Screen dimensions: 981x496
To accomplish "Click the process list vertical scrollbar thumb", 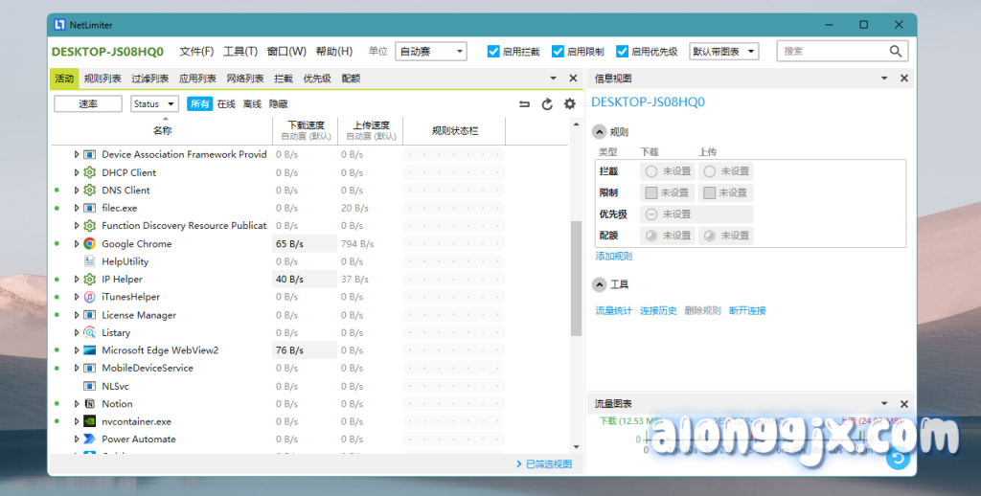I will pos(576,278).
